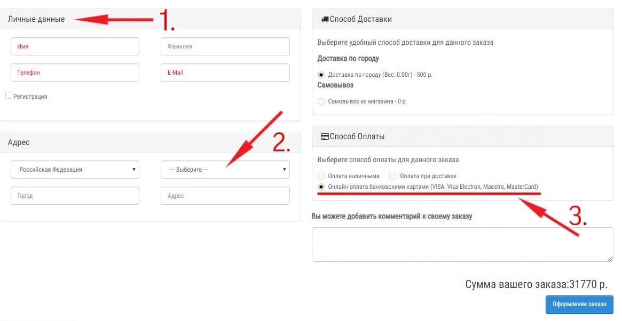Click the comment box resize handle
The width and height of the screenshot is (622, 321).
point(610,259)
